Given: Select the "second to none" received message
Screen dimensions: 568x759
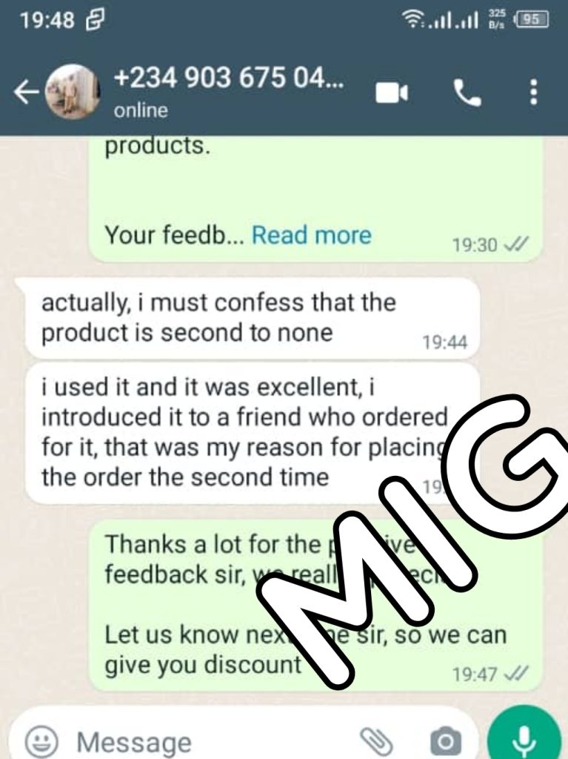Looking at the screenshot, I should tap(252, 318).
